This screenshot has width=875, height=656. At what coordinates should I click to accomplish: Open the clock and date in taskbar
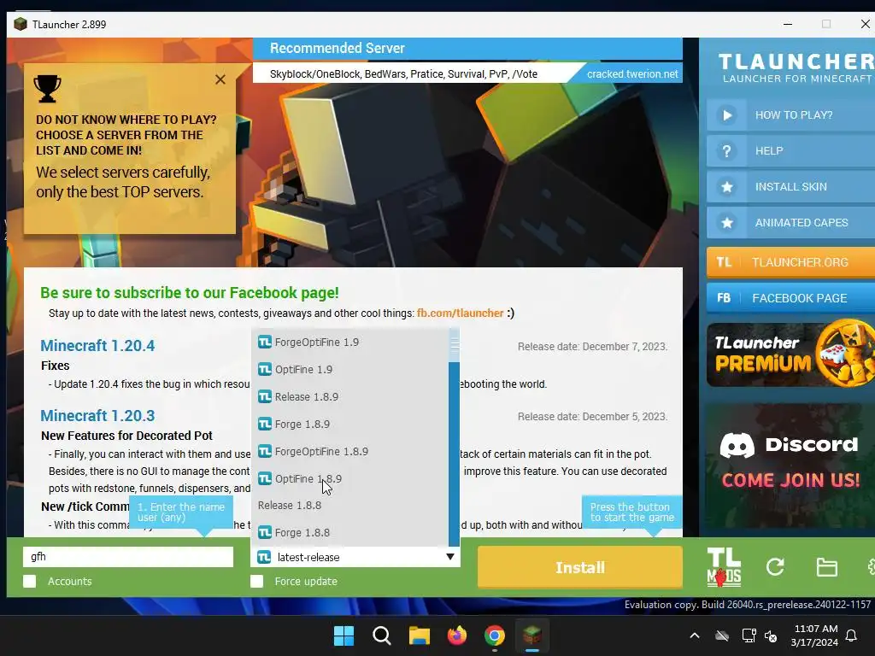pyautogui.click(x=814, y=635)
